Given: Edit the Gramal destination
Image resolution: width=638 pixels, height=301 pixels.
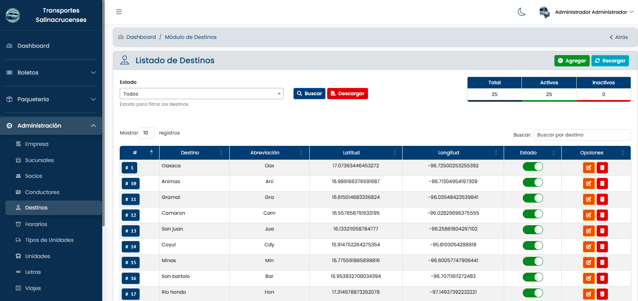Looking at the screenshot, I should (588, 199).
